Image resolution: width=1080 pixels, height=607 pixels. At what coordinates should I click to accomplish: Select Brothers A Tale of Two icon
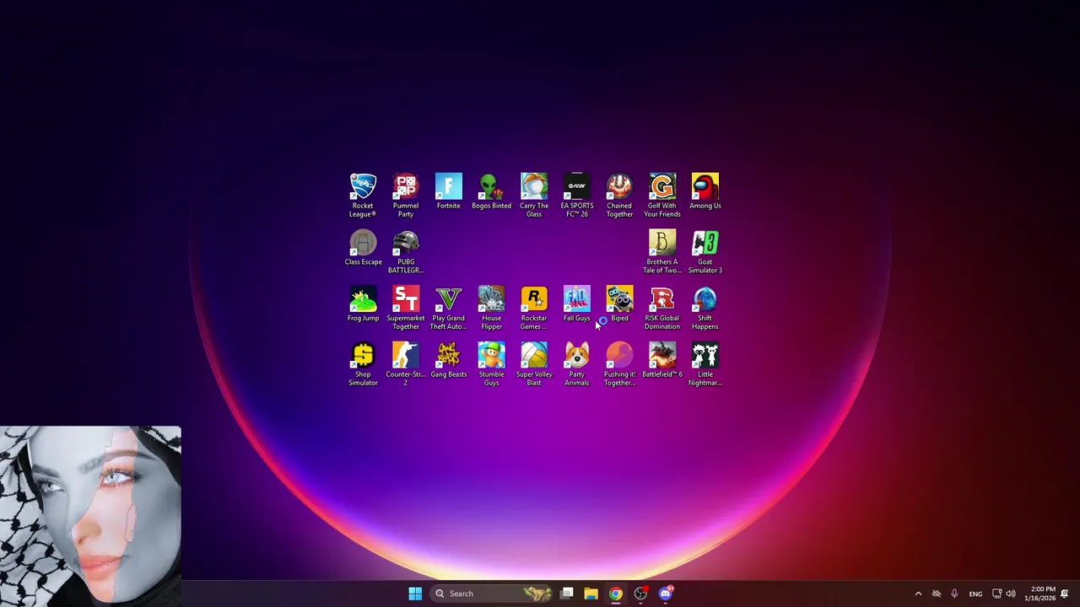pyautogui.click(x=662, y=252)
